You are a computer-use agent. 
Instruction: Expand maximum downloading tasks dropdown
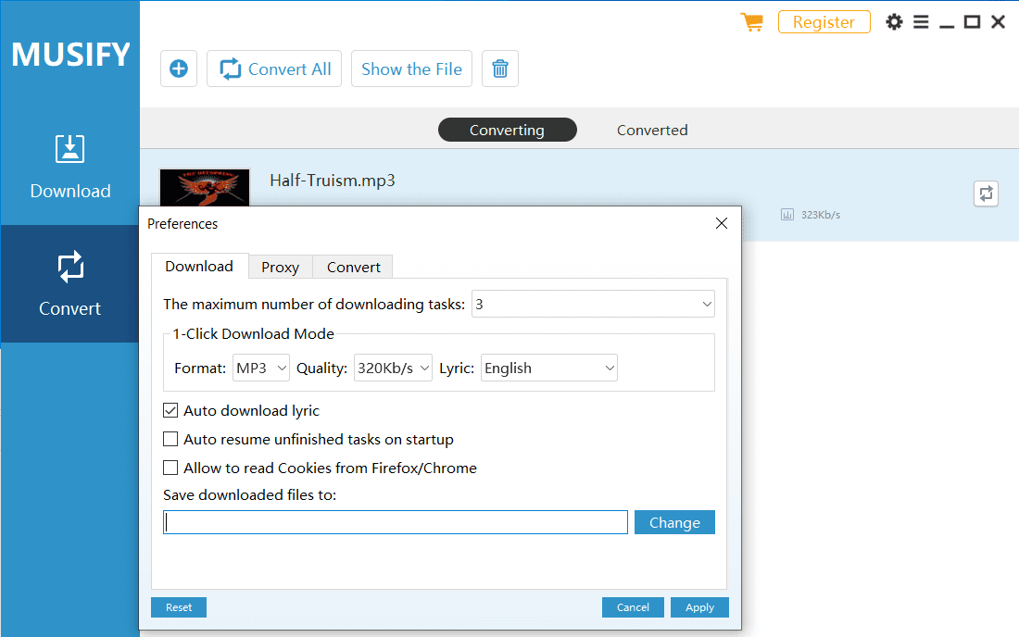point(593,304)
